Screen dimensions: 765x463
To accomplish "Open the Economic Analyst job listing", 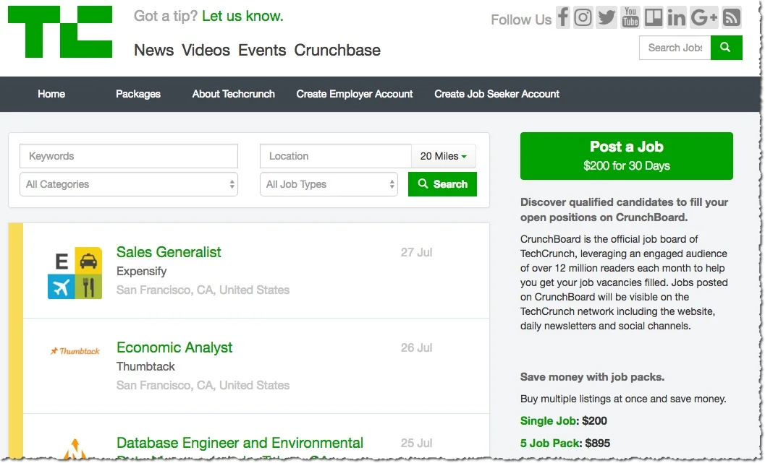I will coord(174,347).
